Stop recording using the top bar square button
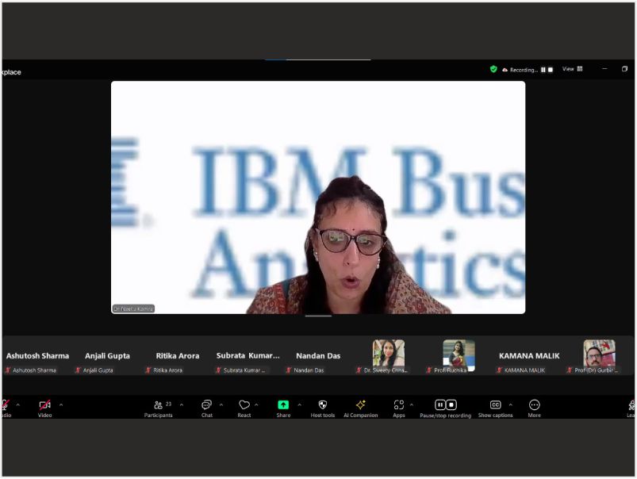Screen dimensions: 637x479 [x=551, y=70]
